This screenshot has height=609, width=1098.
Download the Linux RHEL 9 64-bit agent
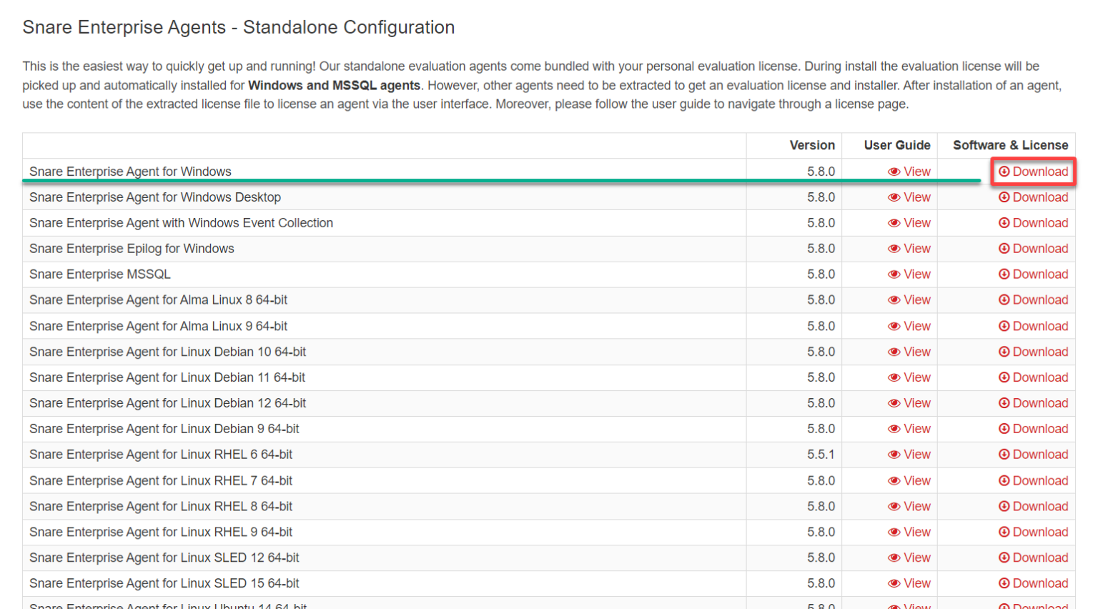pos(1039,532)
